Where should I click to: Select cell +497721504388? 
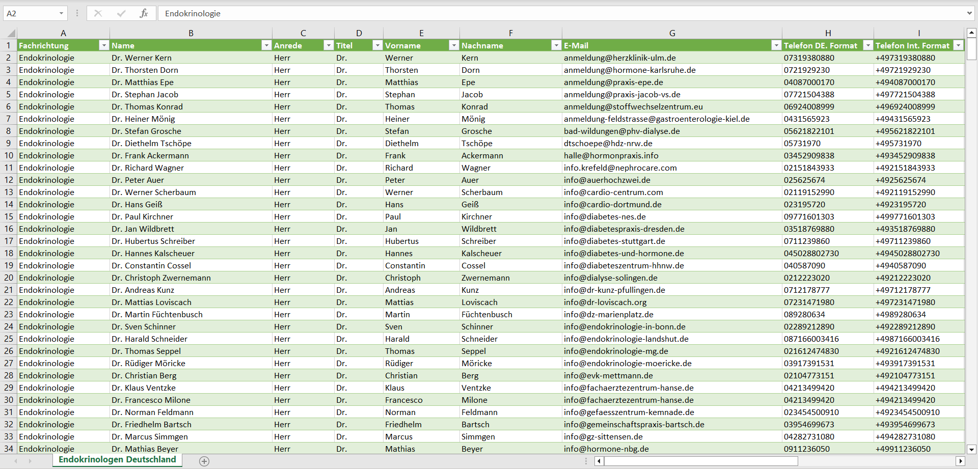tap(919, 94)
